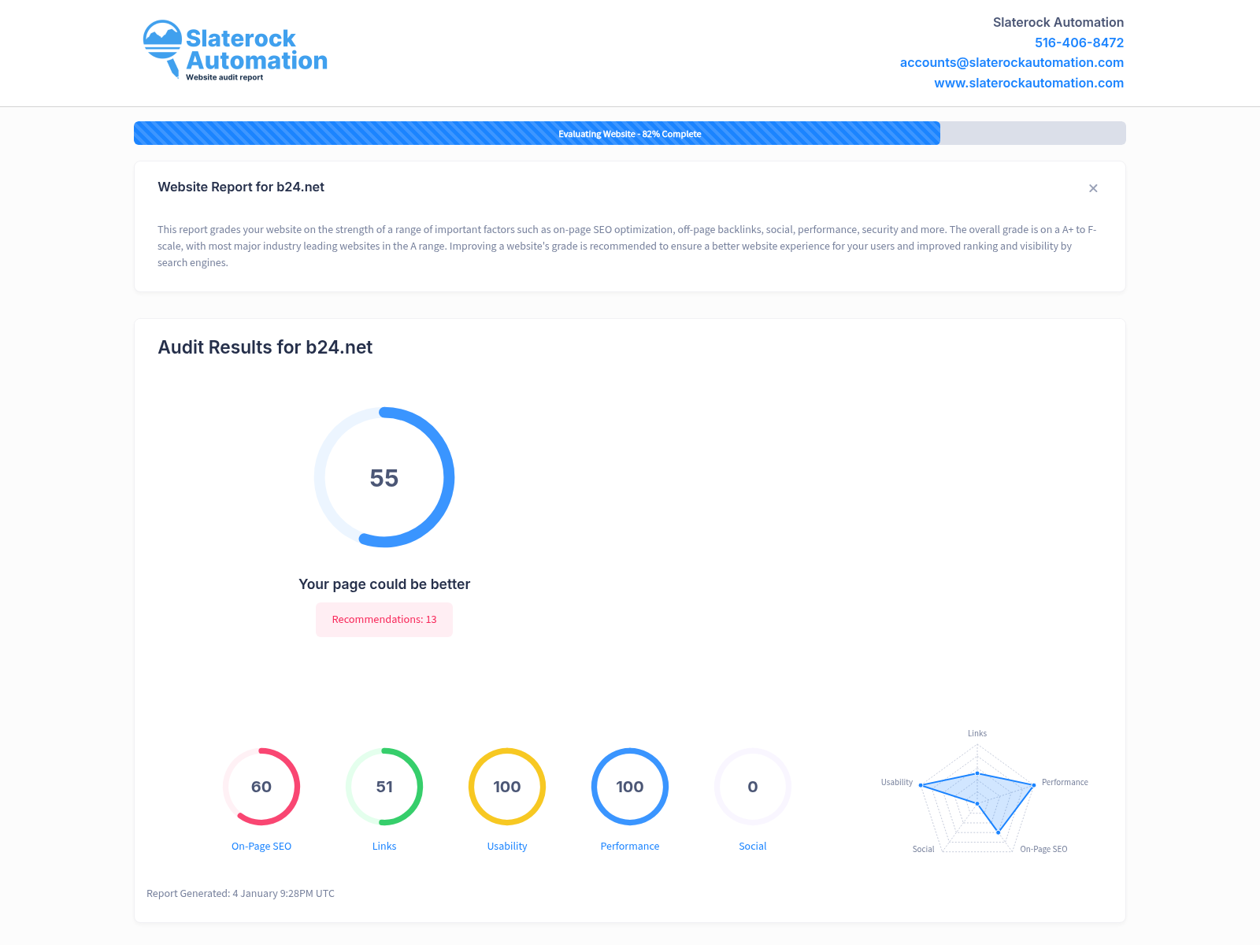The image size is (1260, 945).
Task: Click the Social score 0 gauge
Action: pos(753,787)
